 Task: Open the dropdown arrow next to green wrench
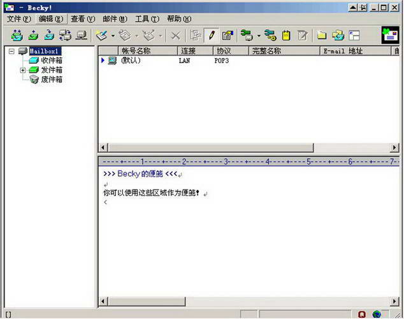(259, 36)
